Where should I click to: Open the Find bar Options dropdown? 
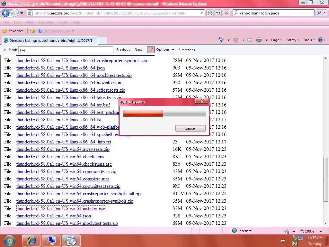pyautogui.click(x=165, y=50)
